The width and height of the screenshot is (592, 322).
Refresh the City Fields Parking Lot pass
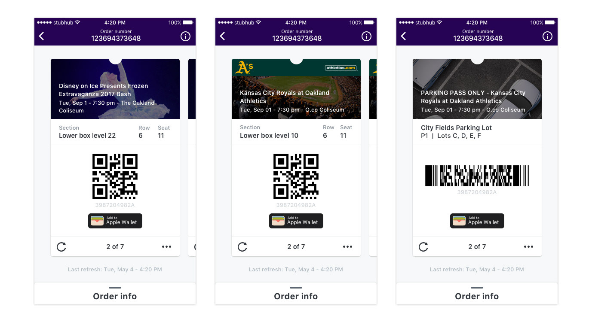click(423, 247)
